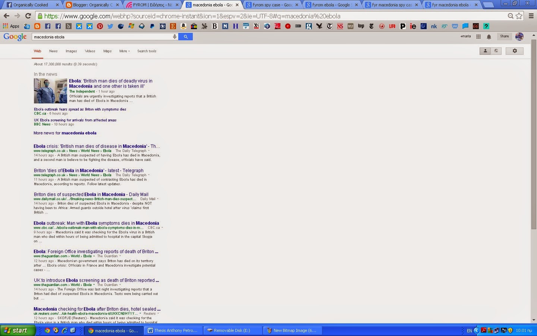This screenshot has width=537, height=336.
Task: Open the NS bookmark icon
Action: click(340, 26)
